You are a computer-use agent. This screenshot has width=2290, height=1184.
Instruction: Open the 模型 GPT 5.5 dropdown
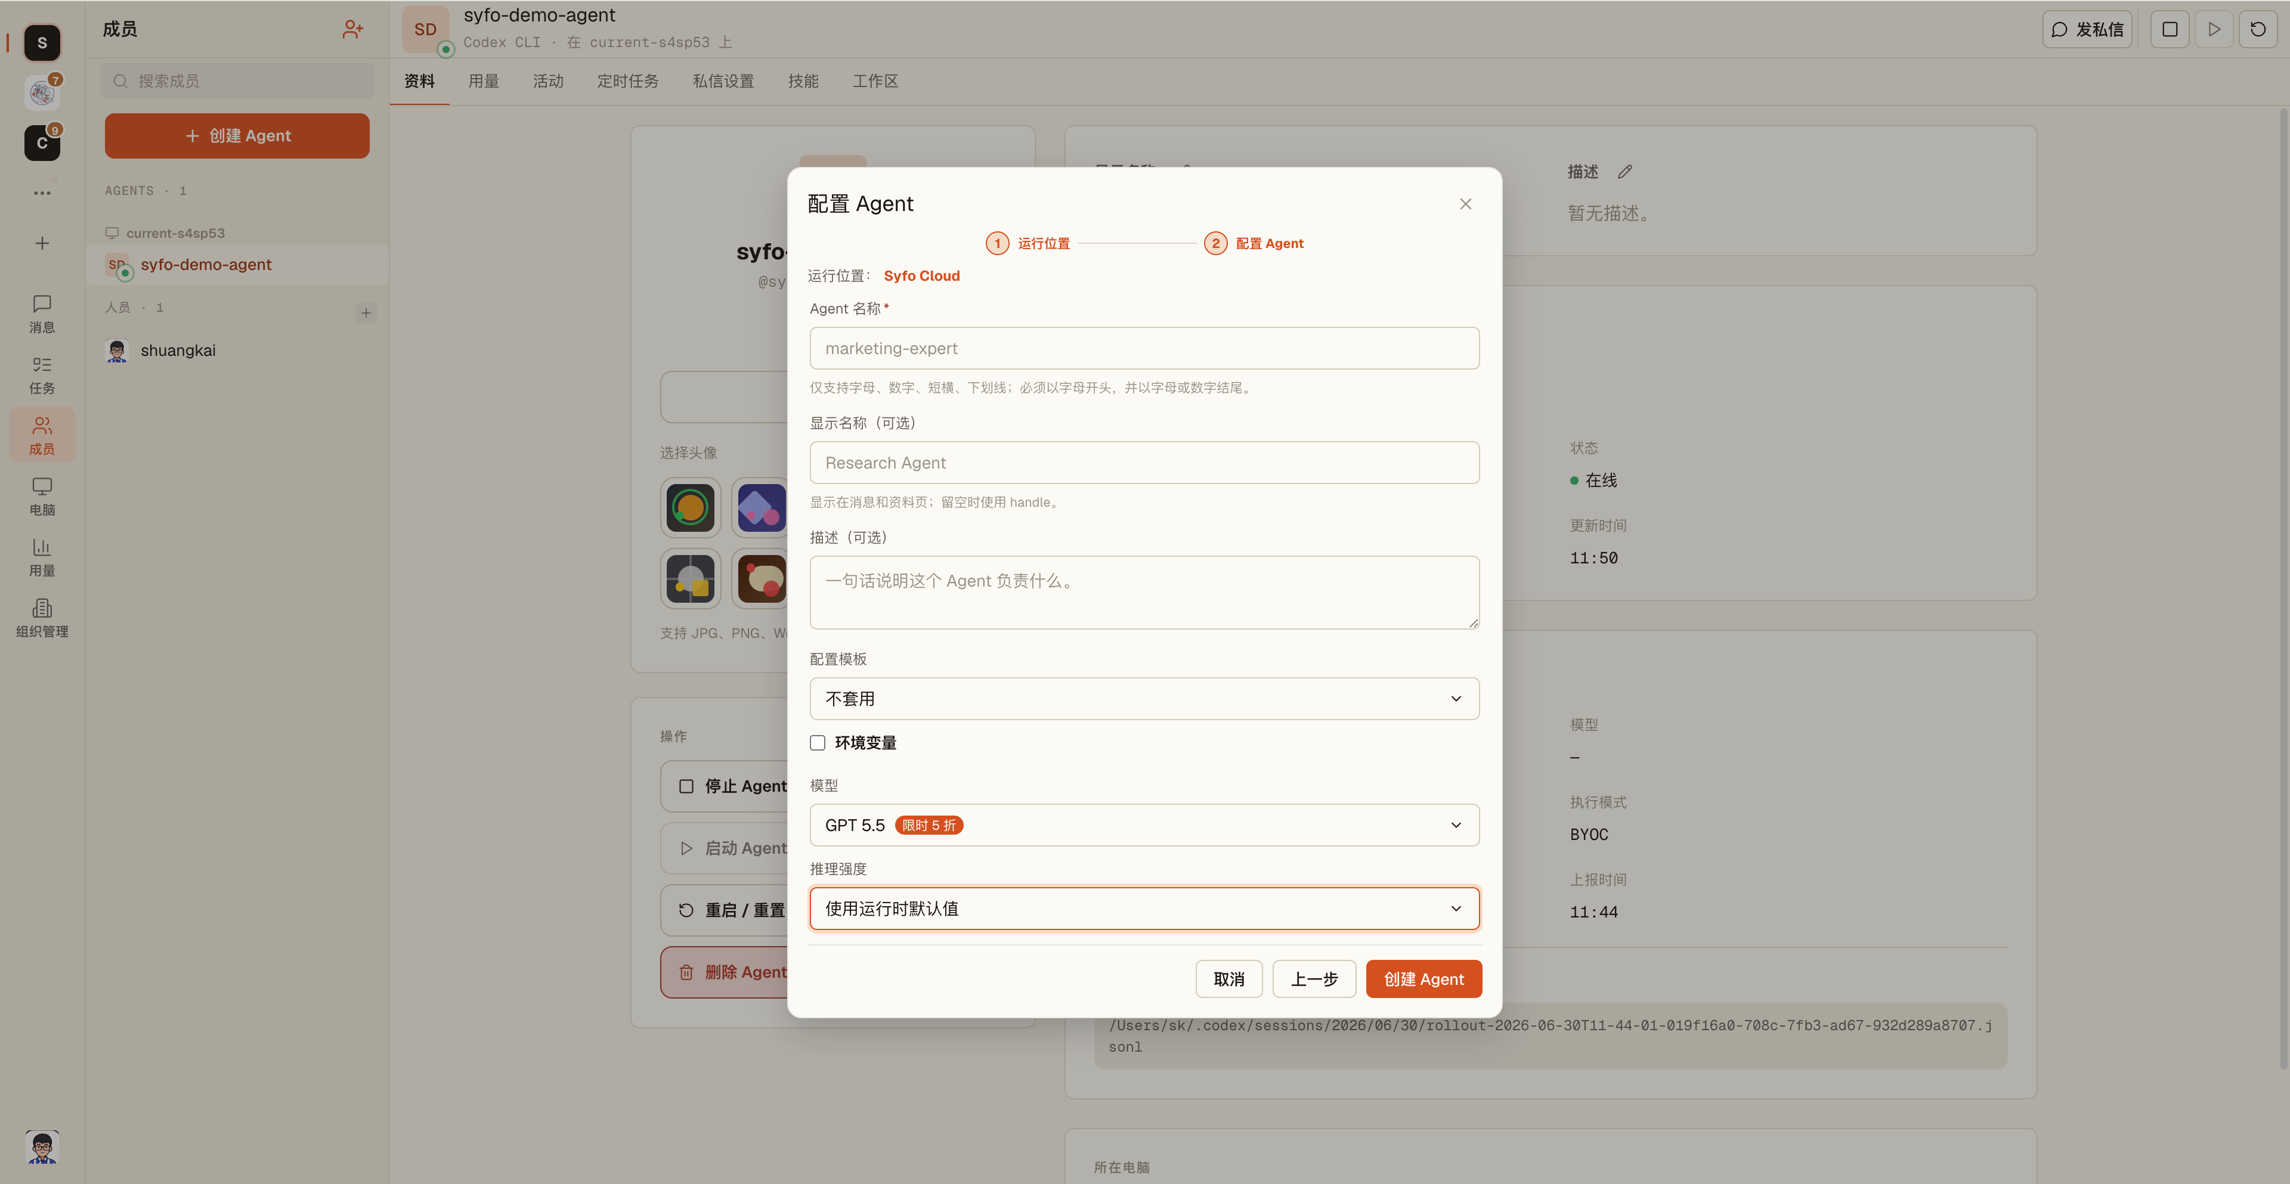coord(1144,825)
